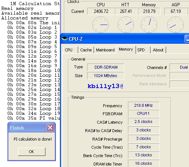
Task: Click the '00s The ini' log line
Action: tap(33, 23)
